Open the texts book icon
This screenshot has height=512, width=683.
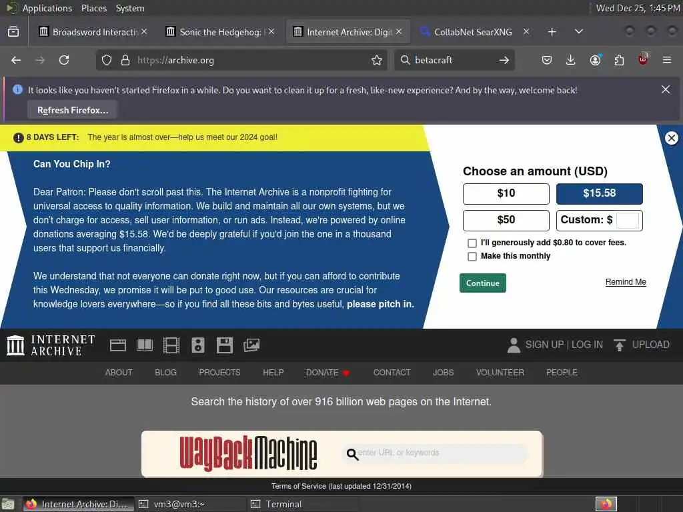coord(145,345)
